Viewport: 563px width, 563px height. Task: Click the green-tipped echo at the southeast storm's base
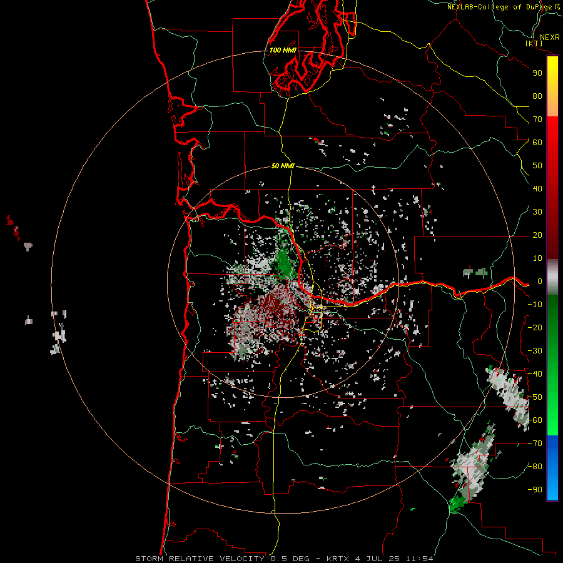[x=457, y=504]
